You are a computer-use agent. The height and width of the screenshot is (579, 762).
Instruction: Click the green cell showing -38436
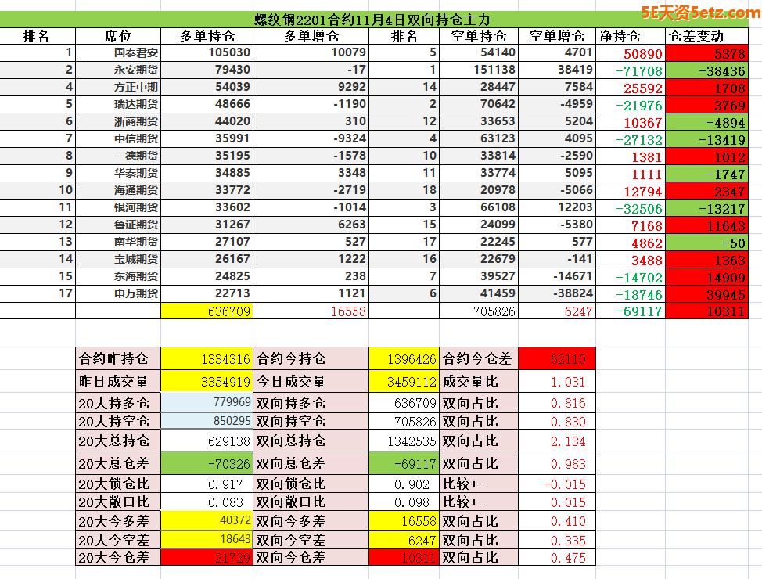[x=706, y=71]
